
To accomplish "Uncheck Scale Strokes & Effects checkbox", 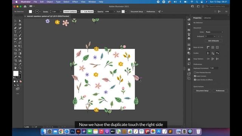I will click(x=195, y=80).
